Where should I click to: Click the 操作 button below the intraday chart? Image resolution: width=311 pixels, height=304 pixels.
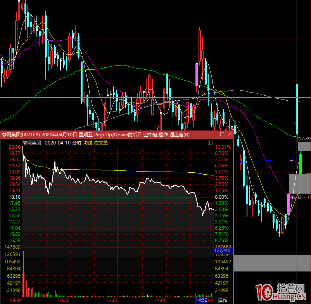[223, 301]
